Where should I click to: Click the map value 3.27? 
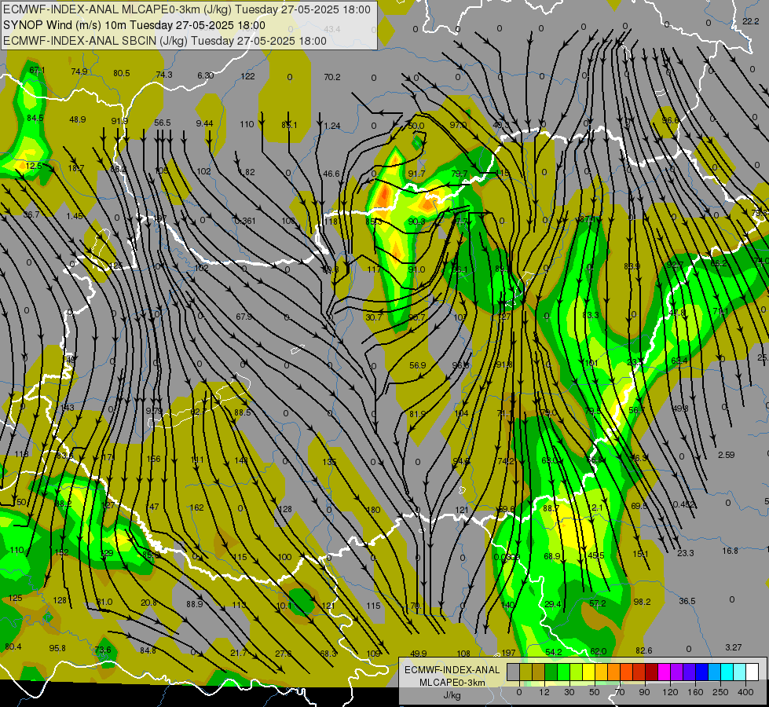pos(733,647)
